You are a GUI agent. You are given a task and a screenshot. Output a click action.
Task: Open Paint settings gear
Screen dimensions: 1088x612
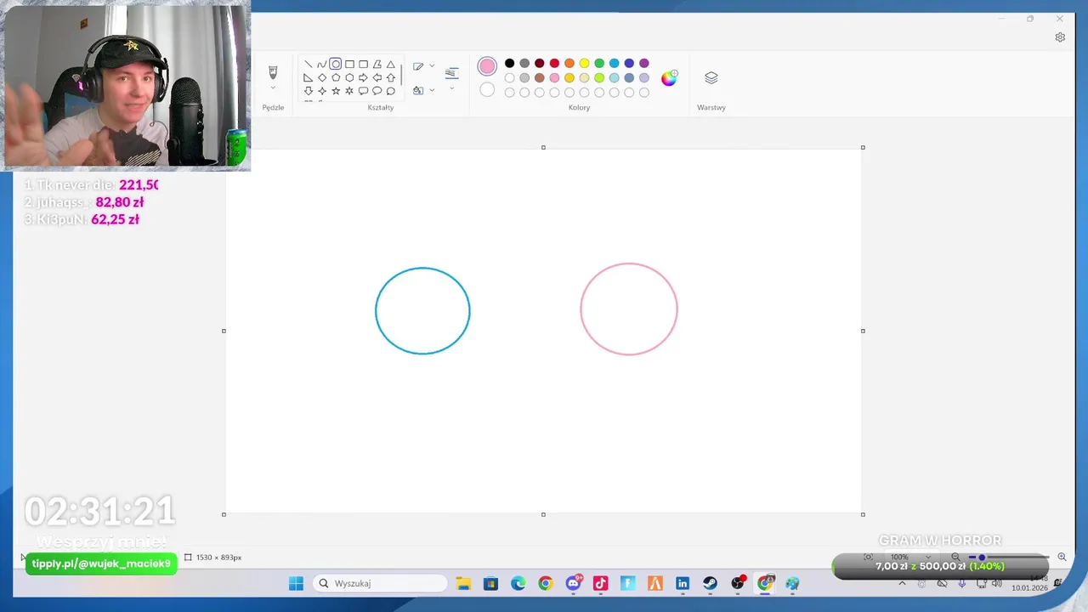tap(1060, 37)
